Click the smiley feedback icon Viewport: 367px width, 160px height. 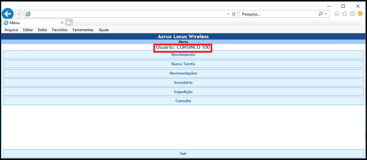coord(360,14)
